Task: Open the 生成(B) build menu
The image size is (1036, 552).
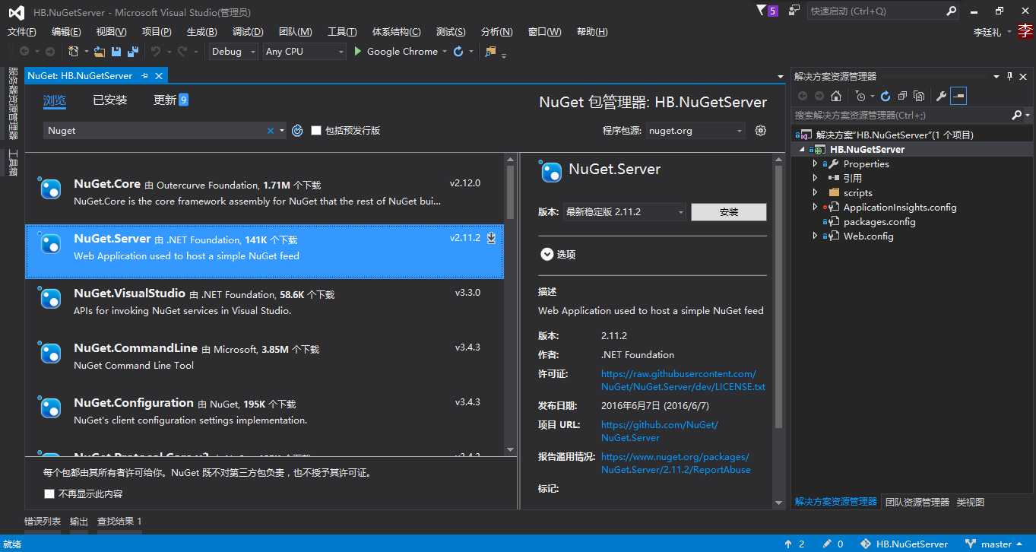Action: [x=201, y=32]
